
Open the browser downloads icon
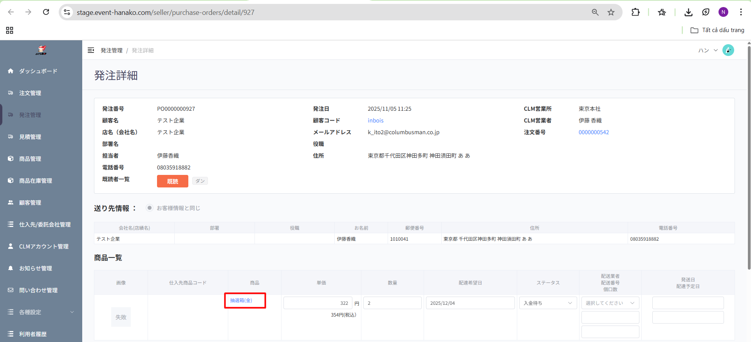pos(688,12)
